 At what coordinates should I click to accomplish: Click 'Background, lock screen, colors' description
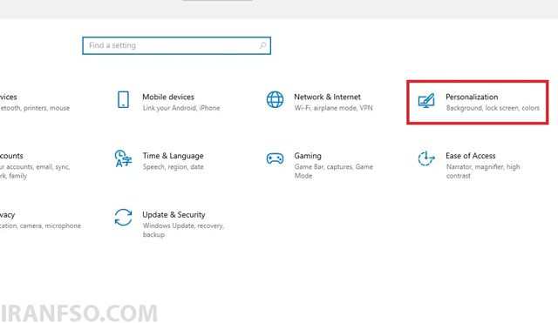click(x=493, y=108)
